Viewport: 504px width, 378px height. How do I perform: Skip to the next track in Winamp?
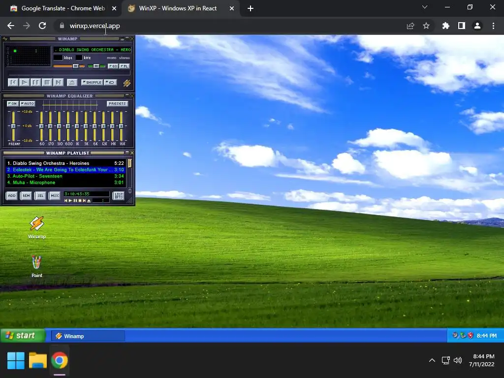coord(58,83)
